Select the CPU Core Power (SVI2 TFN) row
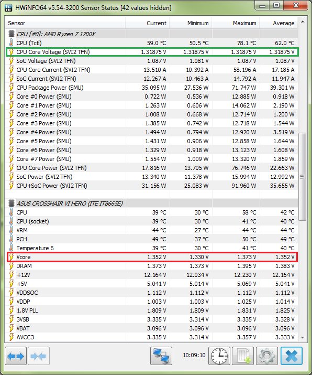312x375 pixels. point(152,168)
